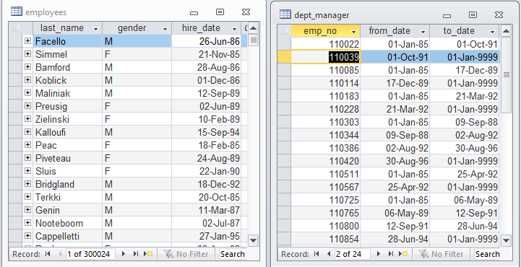Expand the Preusig row subdatasheet
The image size is (521, 267).
pyautogui.click(x=27, y=106)
